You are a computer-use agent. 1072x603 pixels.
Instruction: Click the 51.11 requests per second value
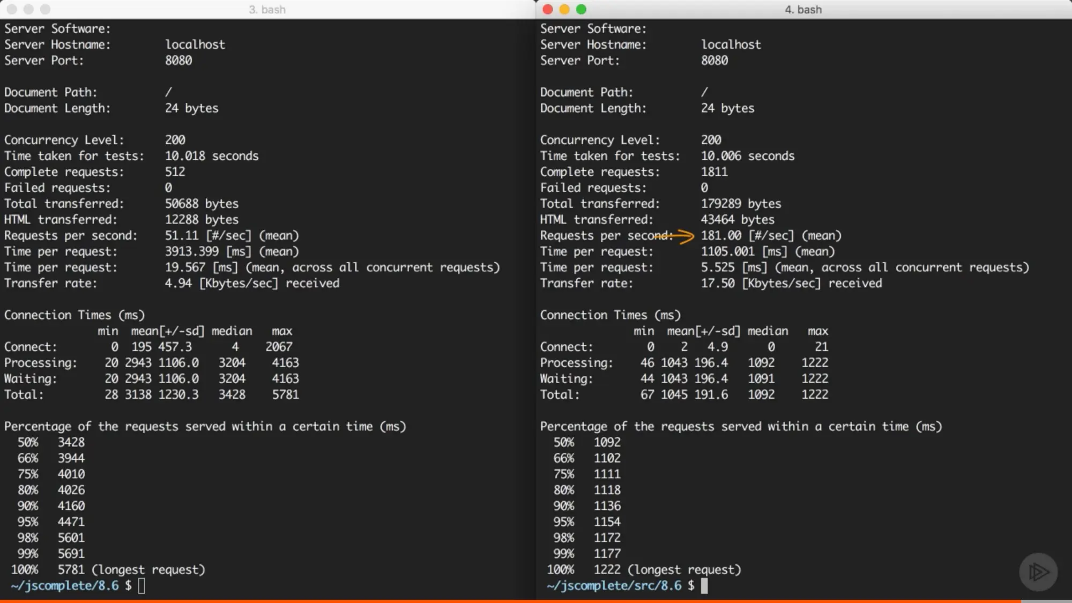tap(181, 235)
